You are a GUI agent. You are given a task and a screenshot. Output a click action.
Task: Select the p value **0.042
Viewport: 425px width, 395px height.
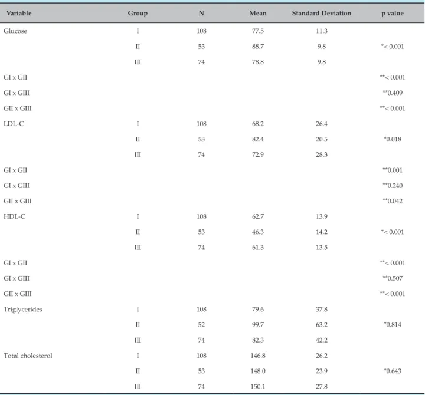[393, 201]
